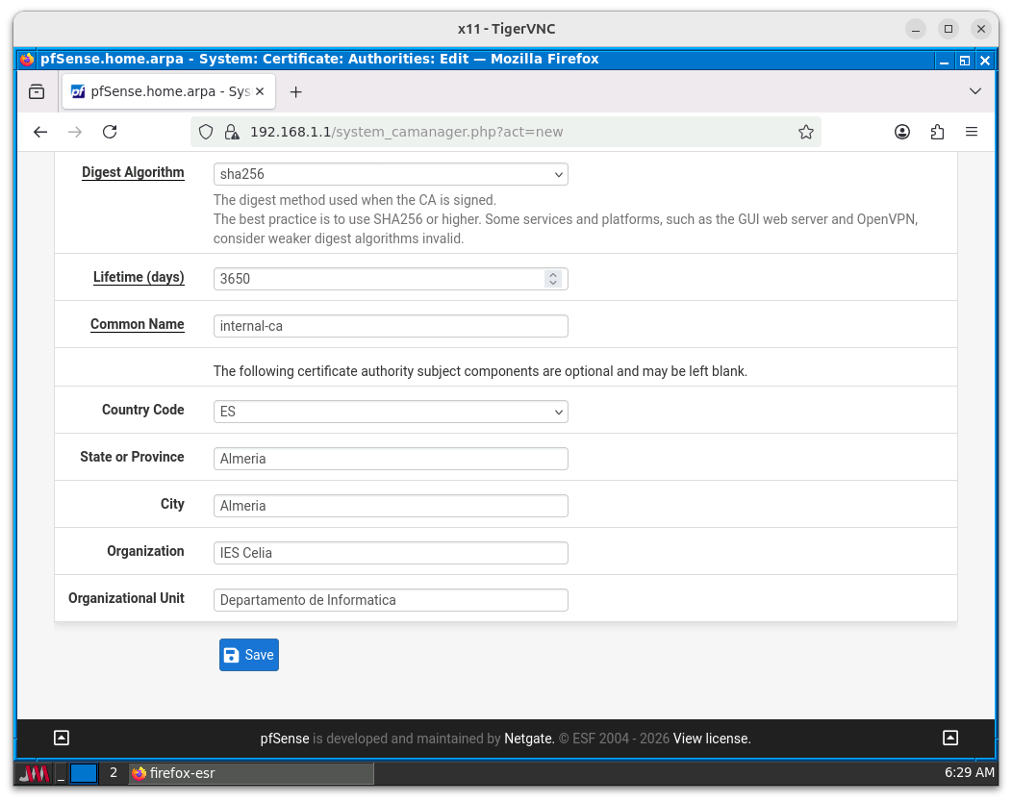Bookmark the page using the star icon
The image size is (1012, 802).
tap(806, 132)
